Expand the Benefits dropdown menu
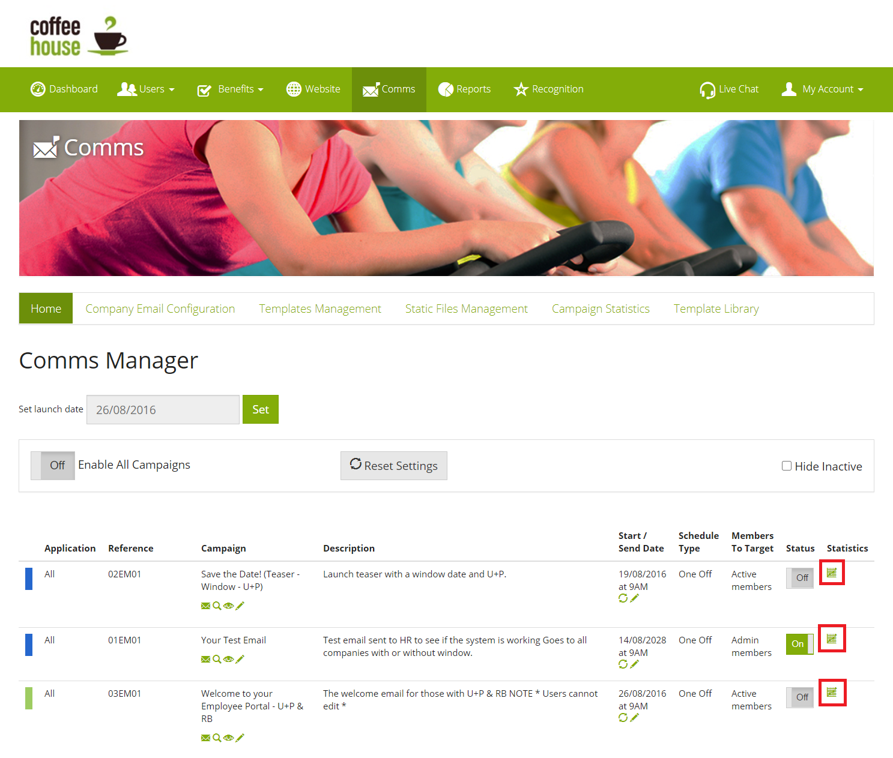The height and width of the screenshot is (758, 893). click(230, 89)
